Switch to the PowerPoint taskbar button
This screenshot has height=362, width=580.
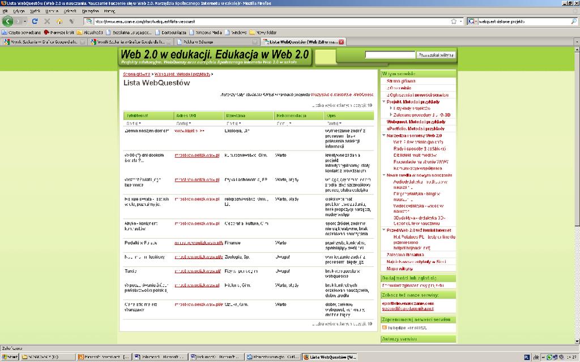coord(104,357)
